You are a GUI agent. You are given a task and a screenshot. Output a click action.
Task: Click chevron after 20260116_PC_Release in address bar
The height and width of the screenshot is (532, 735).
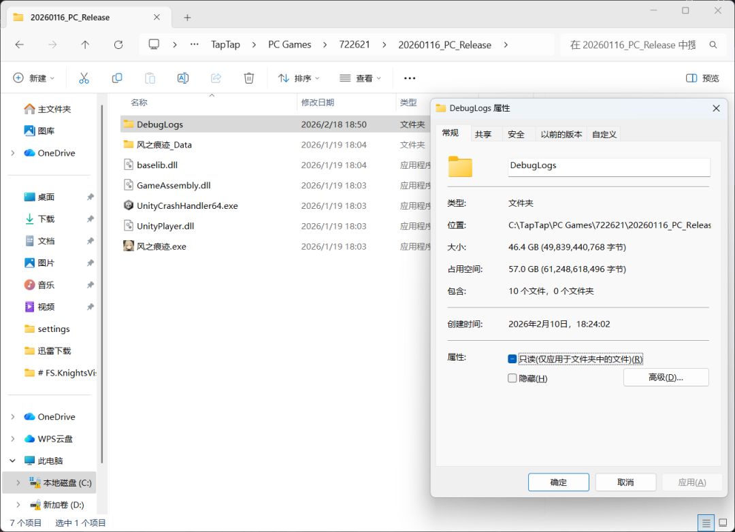(x=505, y=45)
